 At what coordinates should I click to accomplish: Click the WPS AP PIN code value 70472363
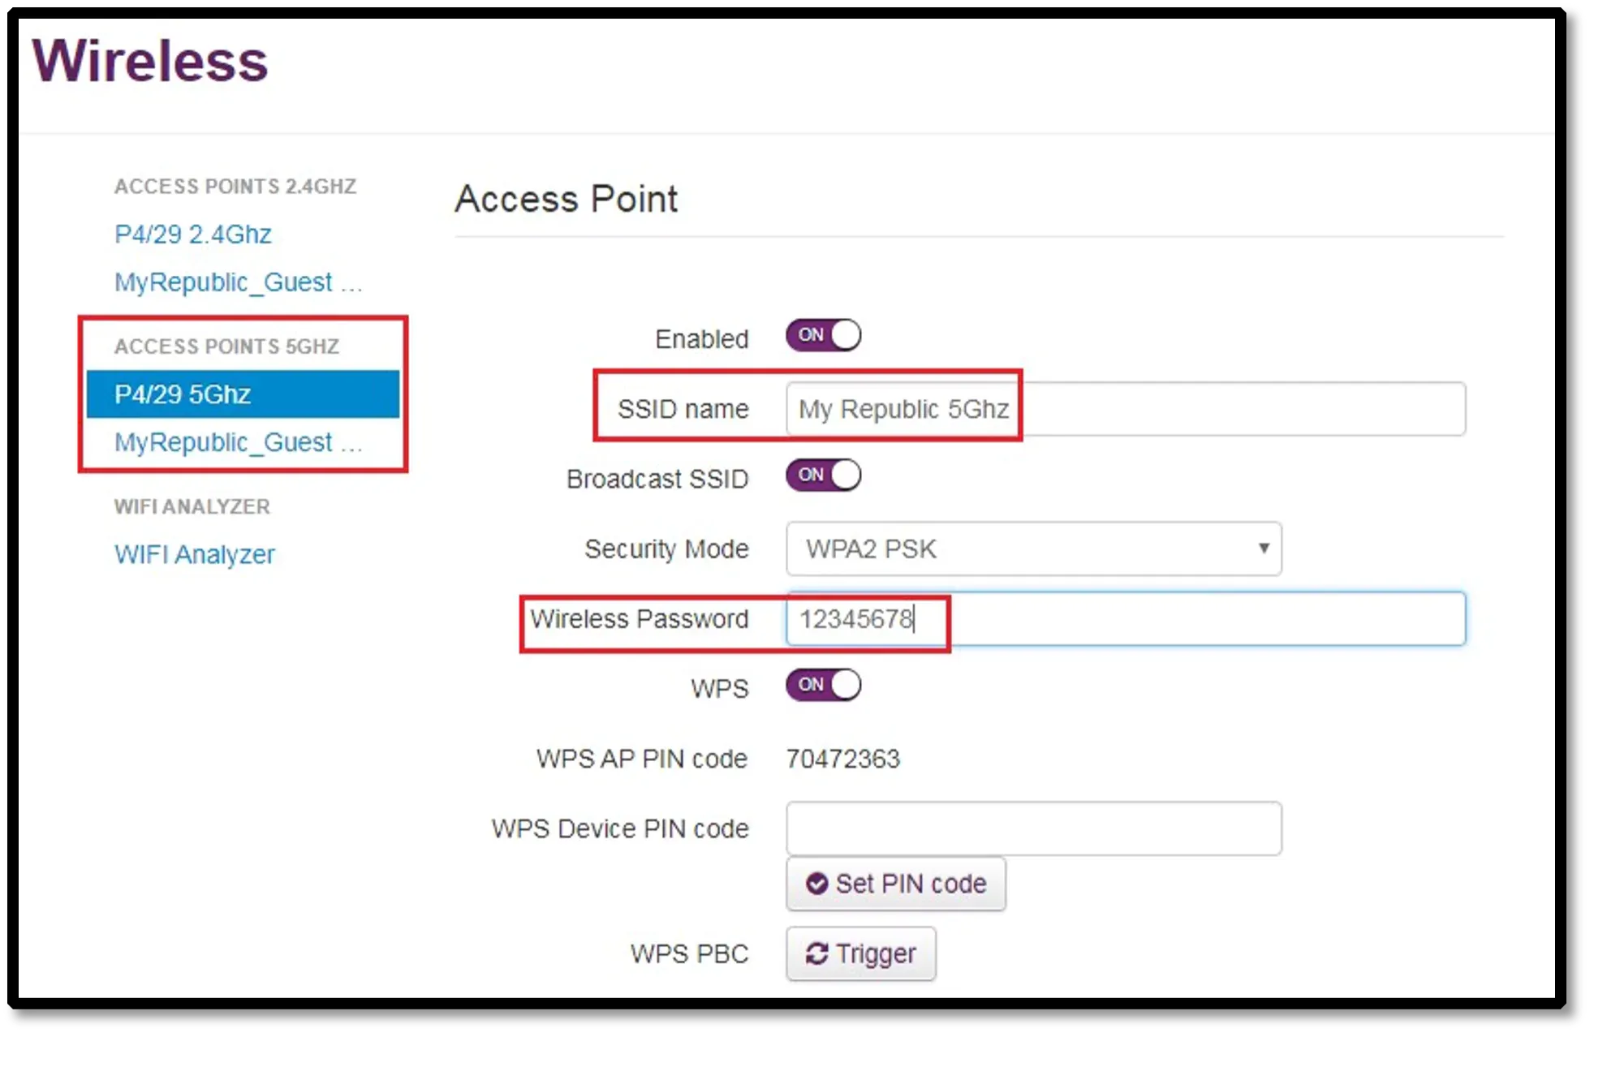point(842,759)
